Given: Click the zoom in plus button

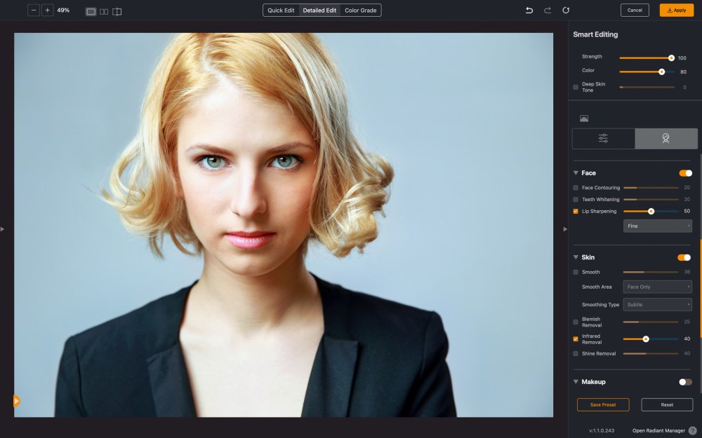Looking at the screenshot, I should click(x=48, y=10).
